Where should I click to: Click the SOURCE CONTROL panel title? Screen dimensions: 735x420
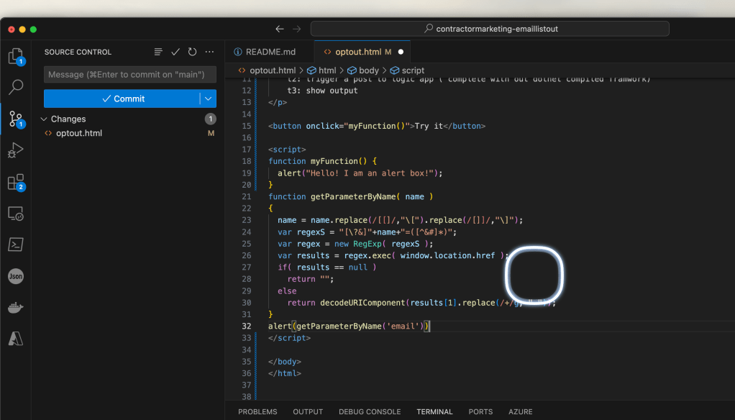[78, 52]
